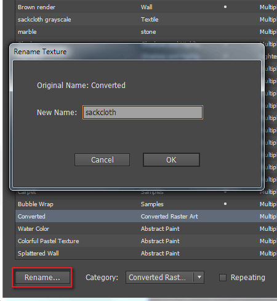Click OK in Rename Texture dialog
The height and width of the screenshot is (301, 277).
171,160
